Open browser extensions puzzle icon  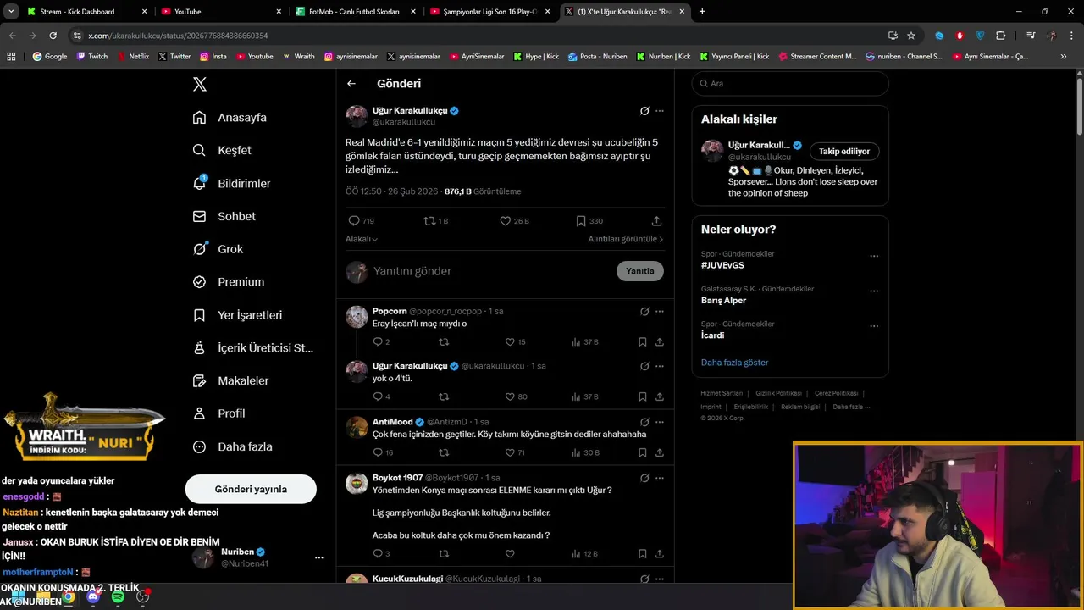(x=1001, y=36)
